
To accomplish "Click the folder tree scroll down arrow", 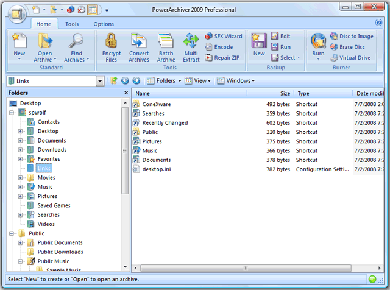I will point(125,267).
